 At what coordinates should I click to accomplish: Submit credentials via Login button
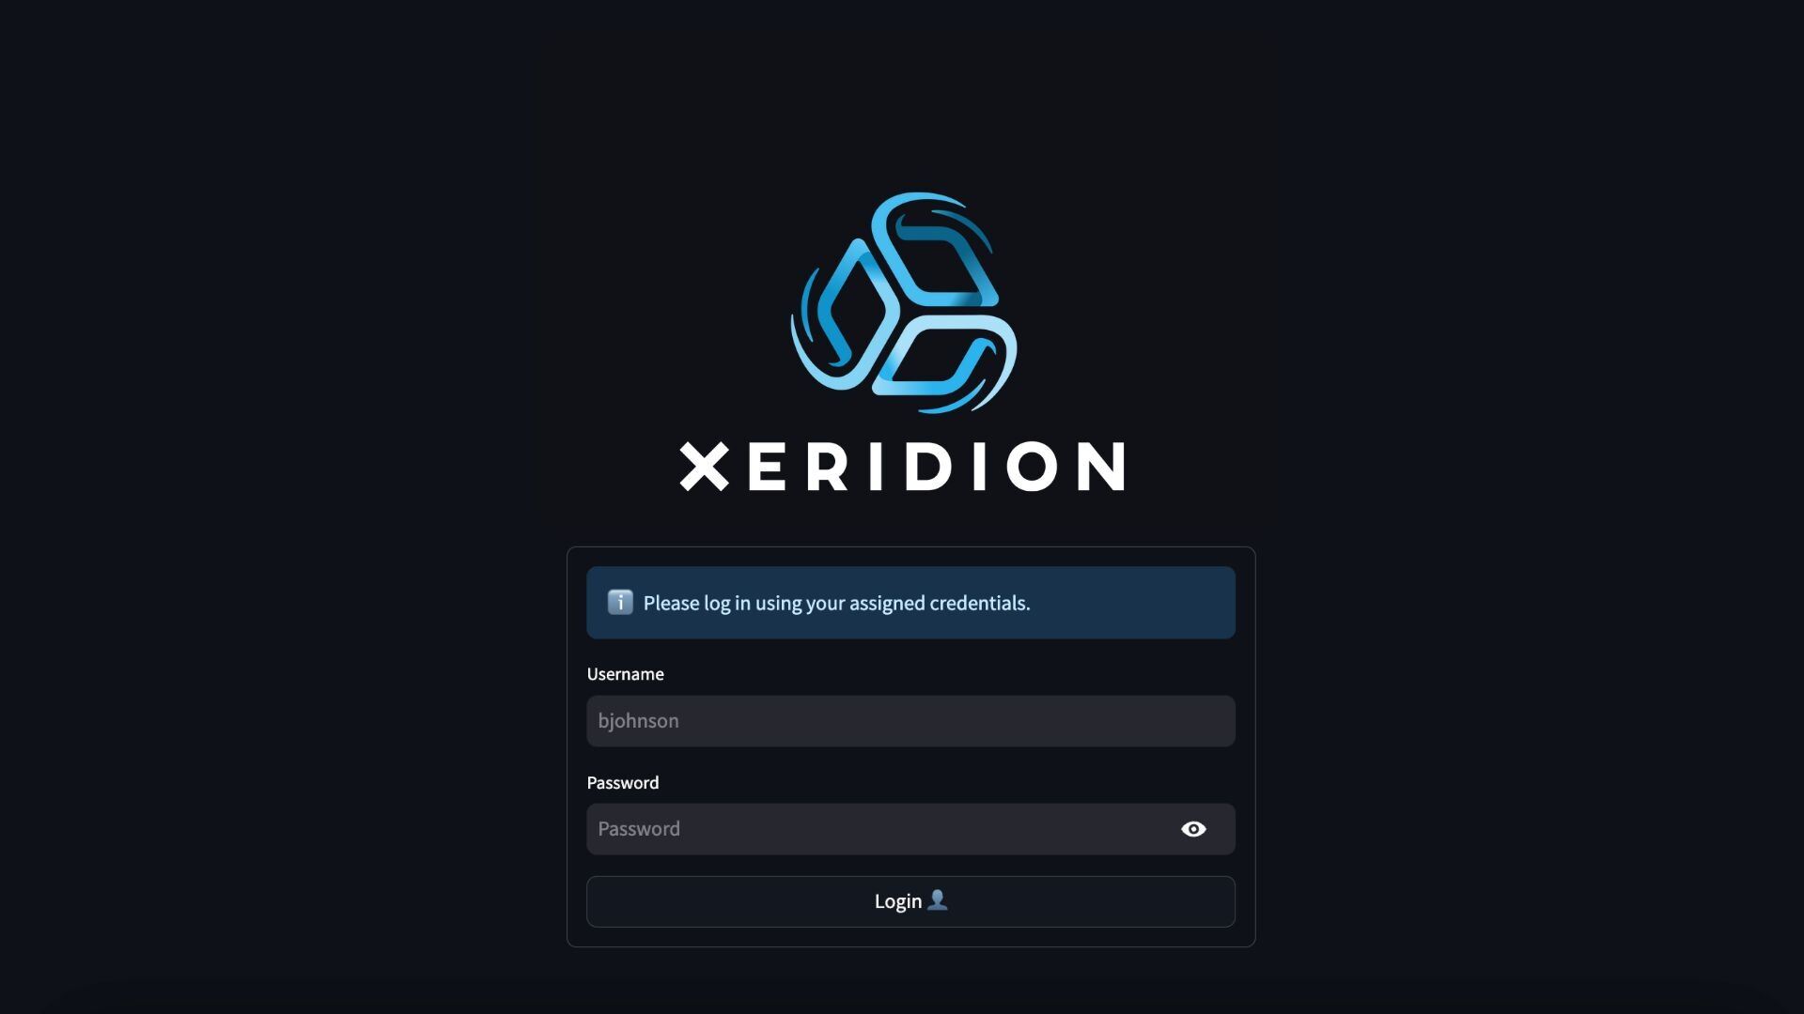coord(910,900)
